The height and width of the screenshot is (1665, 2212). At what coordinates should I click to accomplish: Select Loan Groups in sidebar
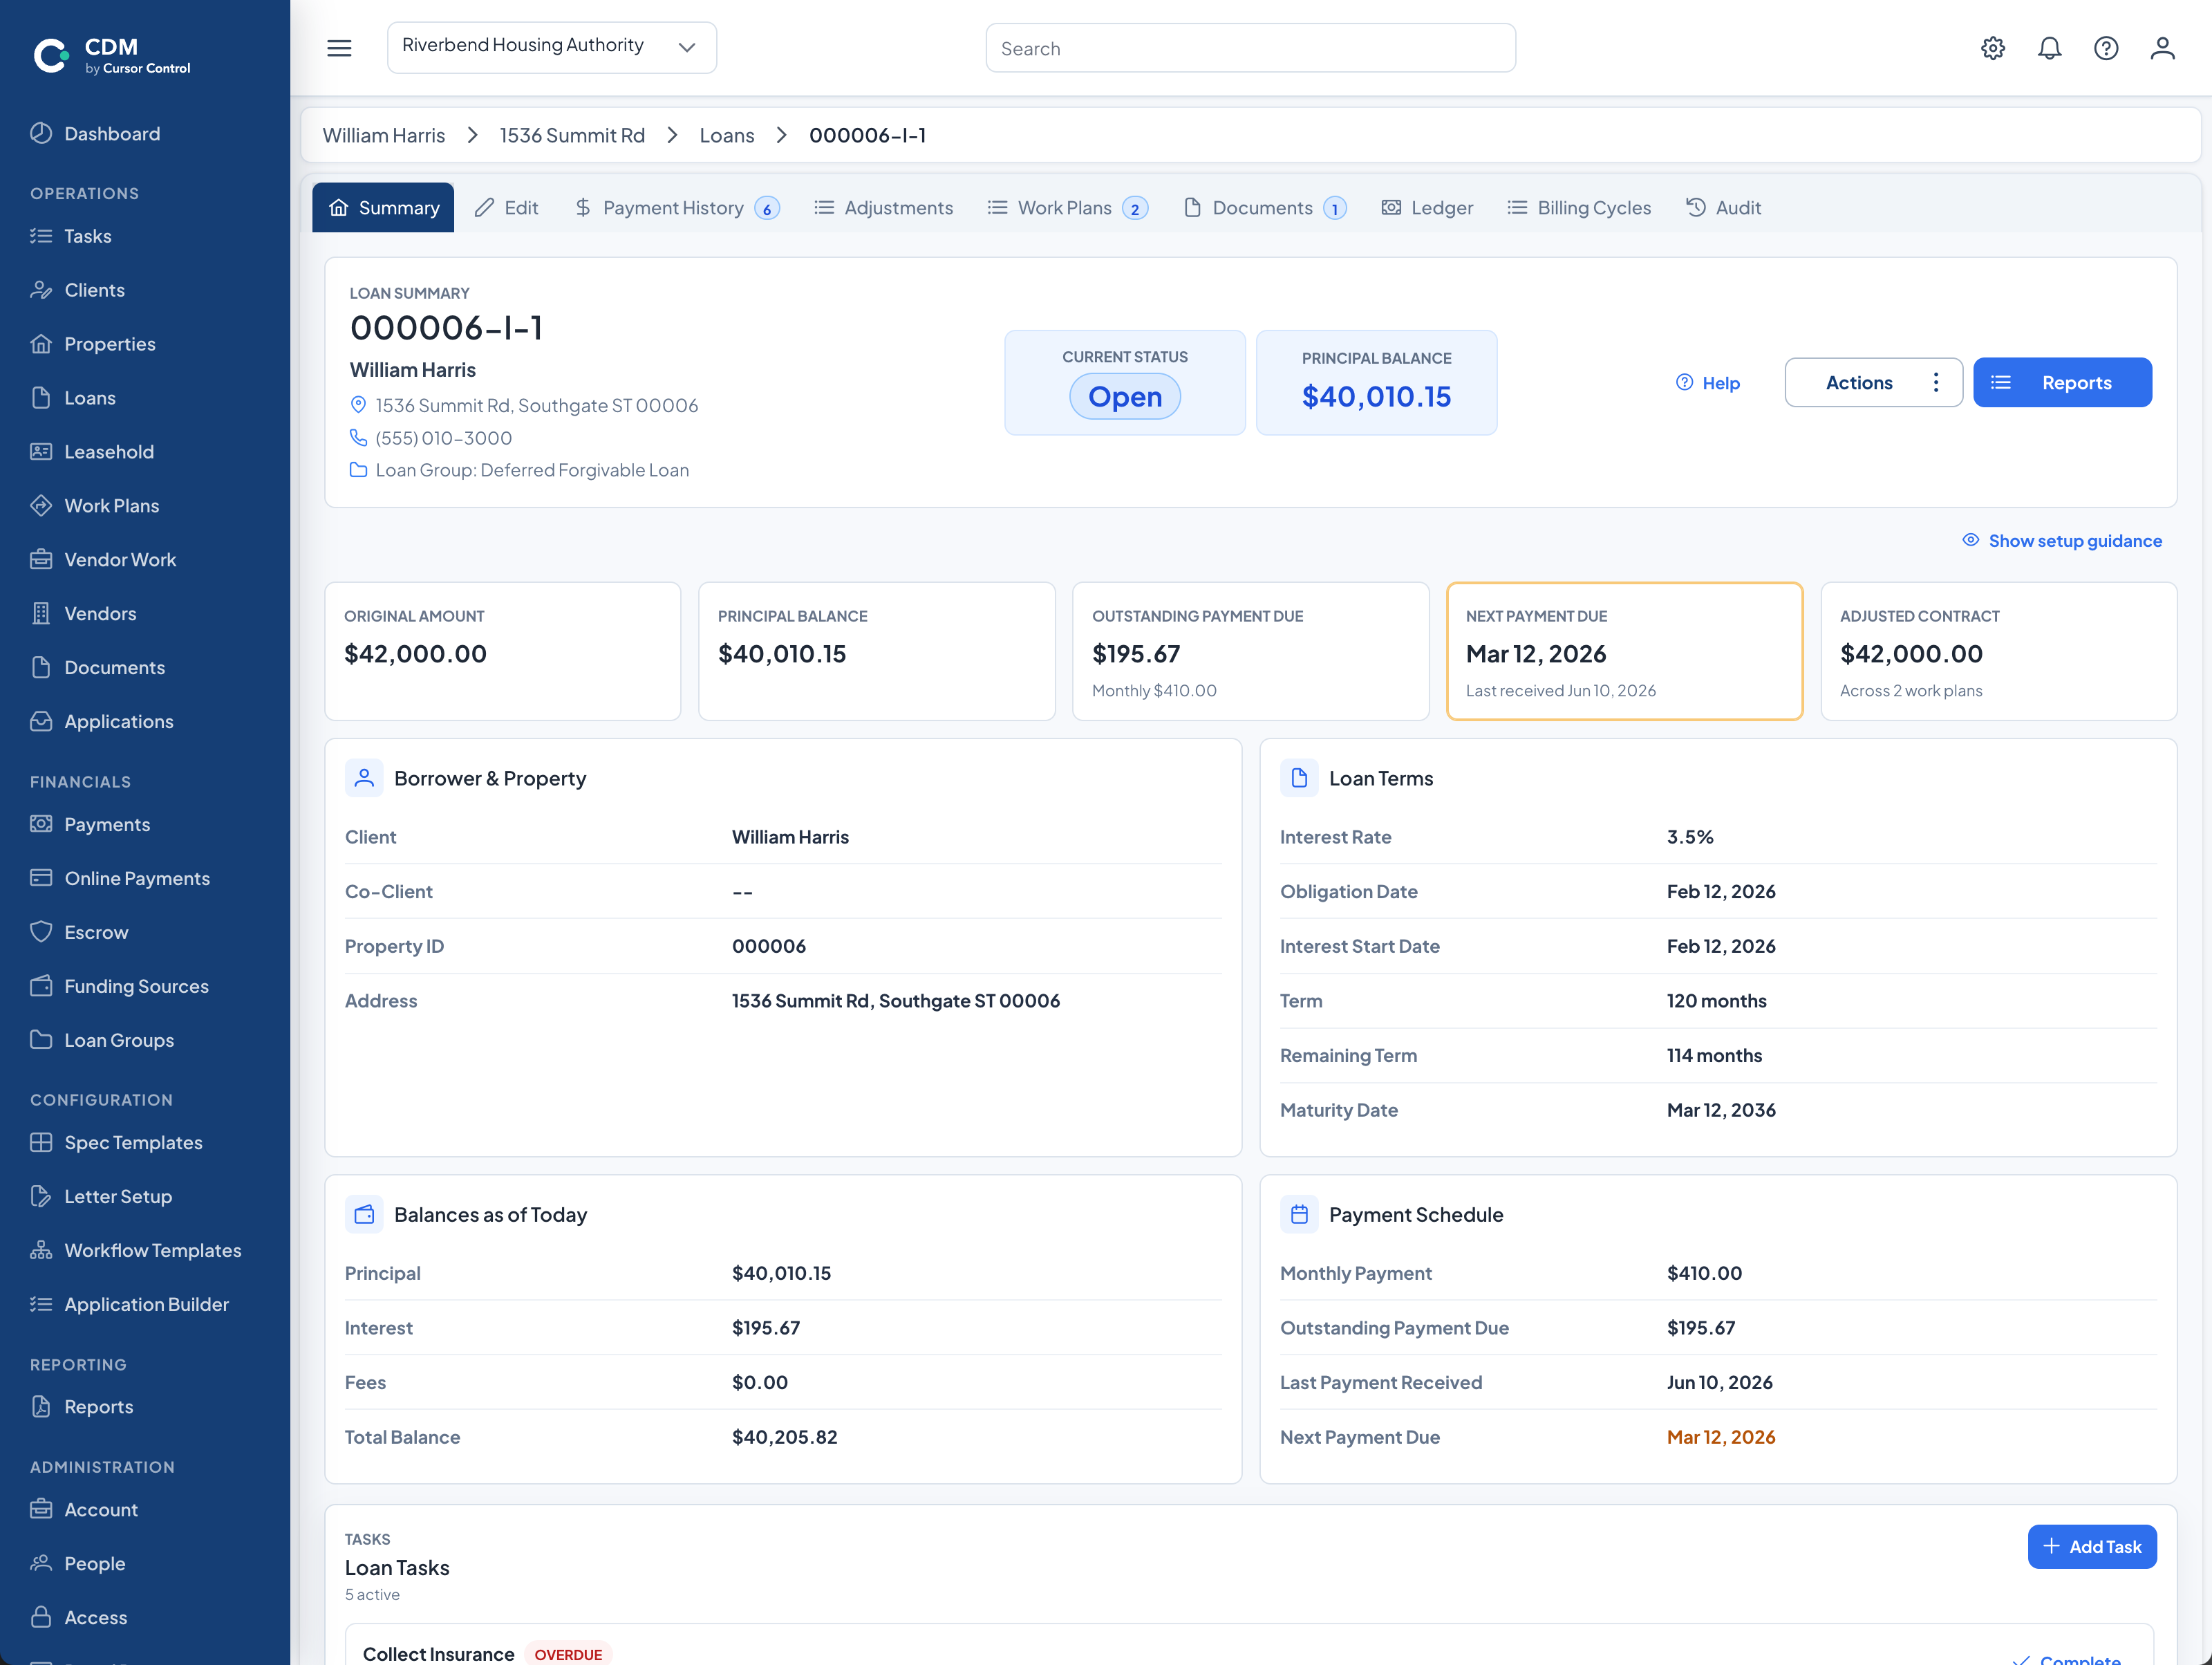pyautogui.click(x=119, y=1041)
